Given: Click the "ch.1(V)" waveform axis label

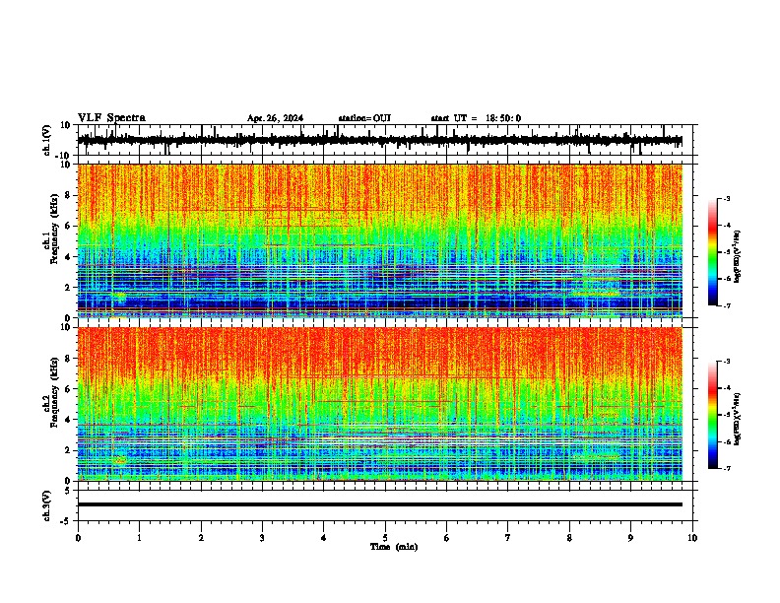Looking at the screenshot, I should click(47, 140).
